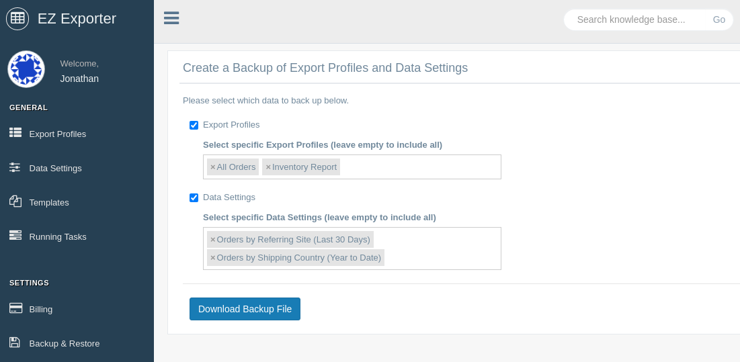The height and width of the screenshot is (362, 740).
Task: Click the GENERAL section heading
Action: [28, 107]
